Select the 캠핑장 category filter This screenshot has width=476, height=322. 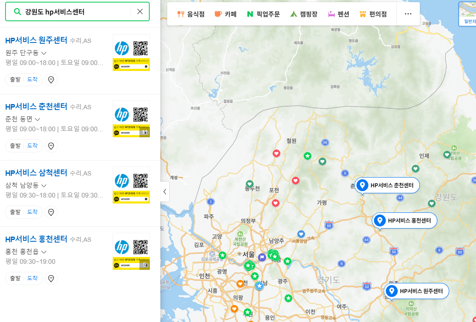(x=304, y=14)
